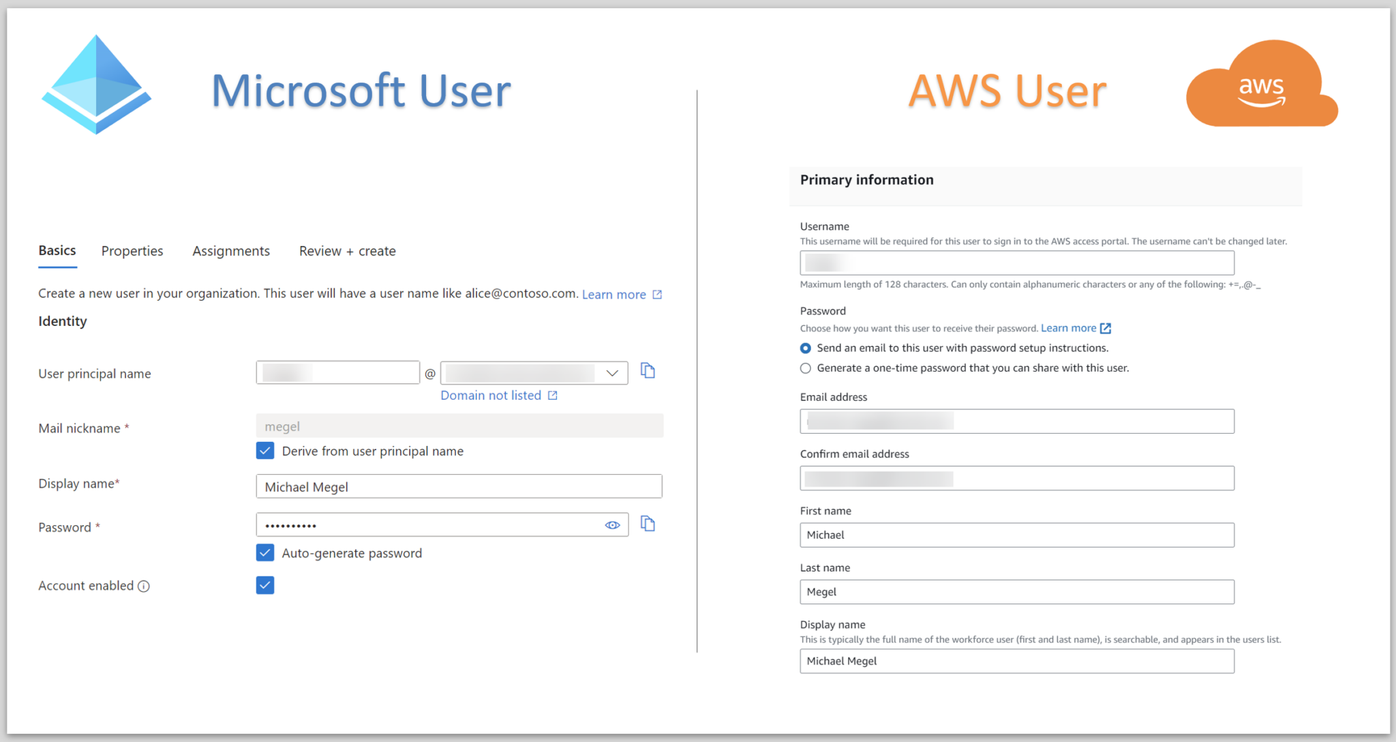Click the Account enabled info icon
1396x742 pixels.
144,586
